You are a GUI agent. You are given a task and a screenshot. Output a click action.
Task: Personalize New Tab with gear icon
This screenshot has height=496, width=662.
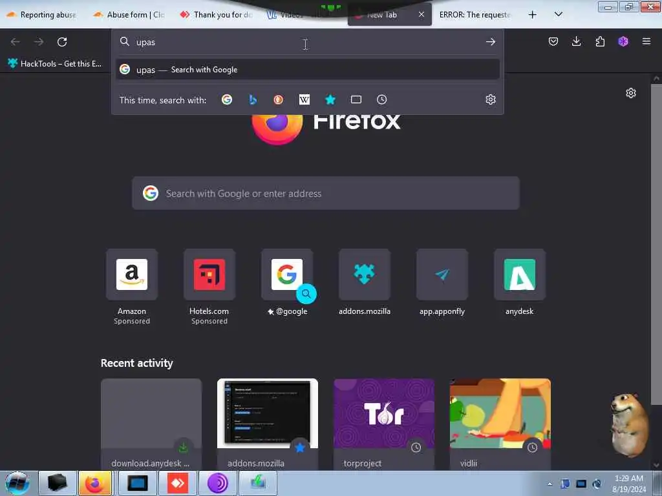tap(631, 93)
